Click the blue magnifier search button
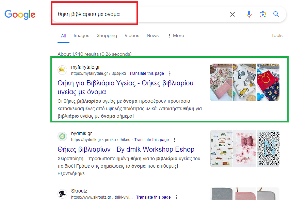 [276, 14]
